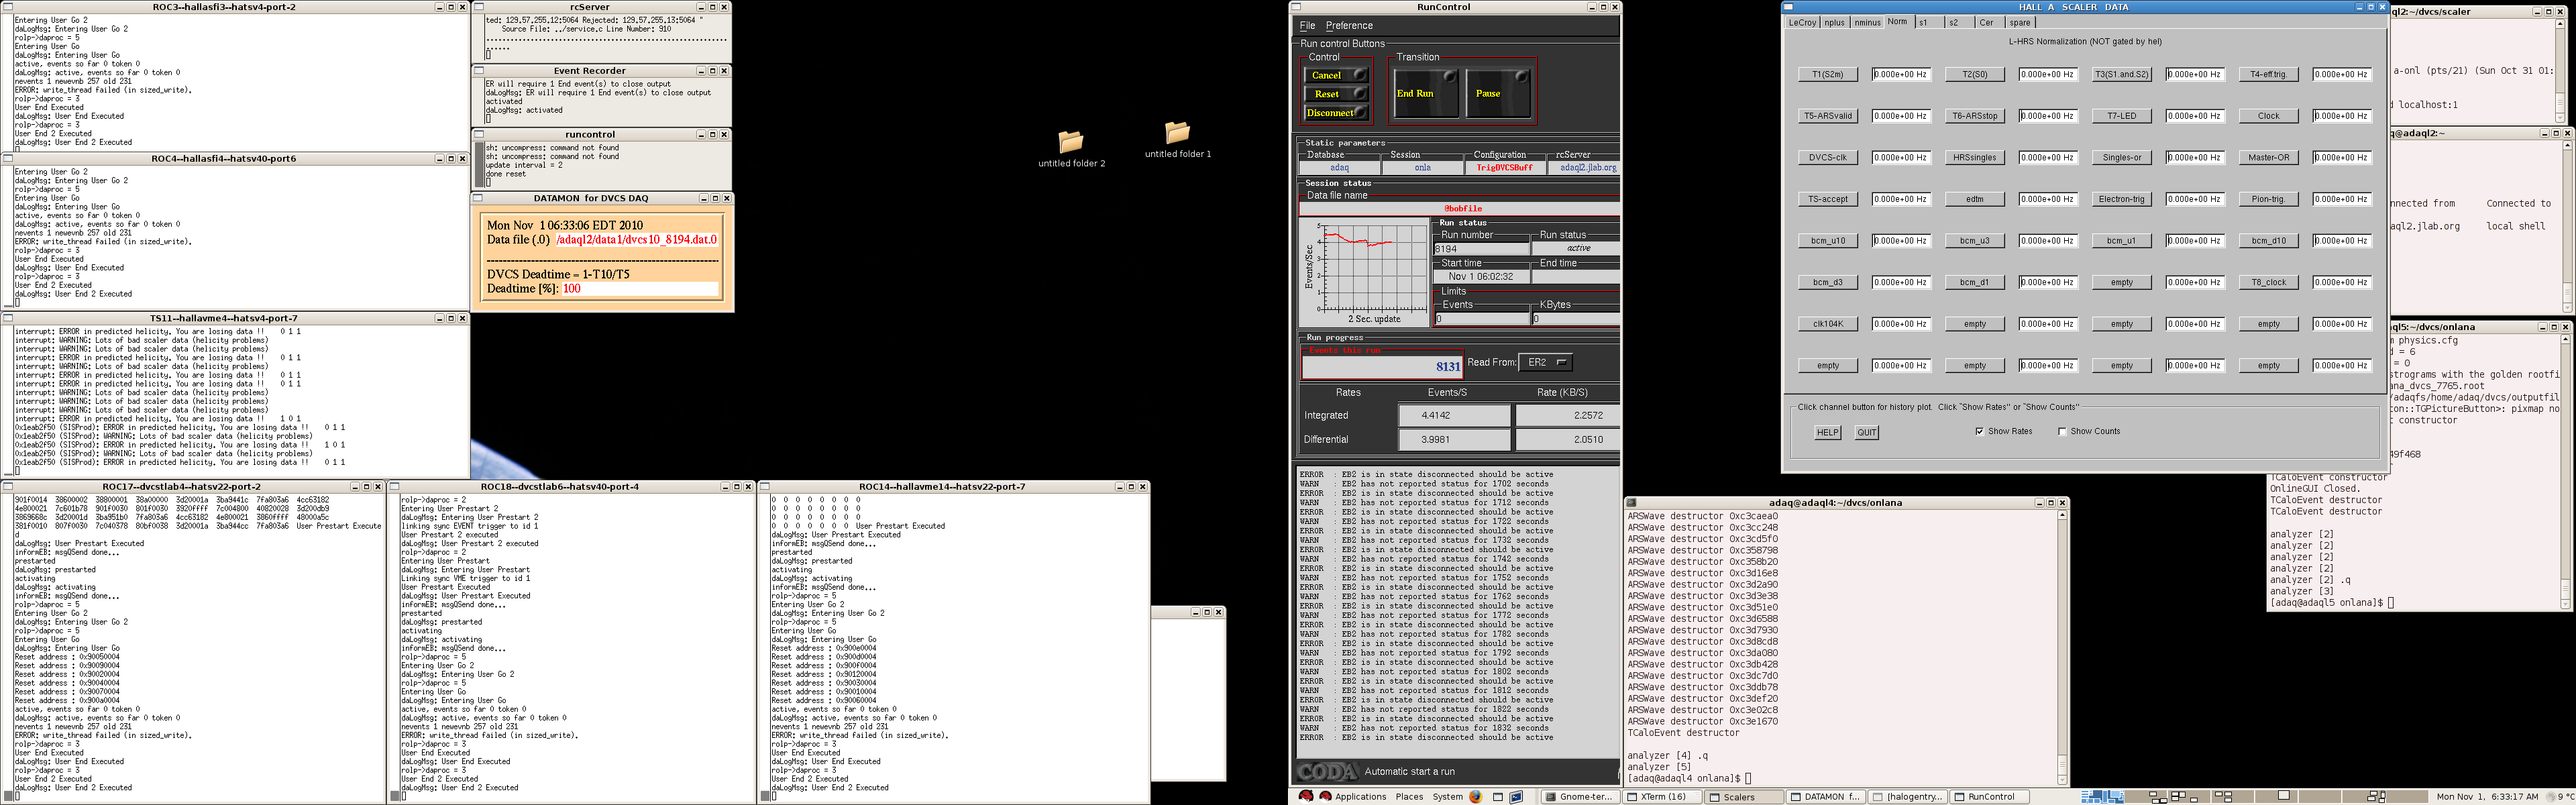Click the window menu icon of adaq@adaql4 terminal
This screenshot has height=805, width=2576.
point(1631,503)
